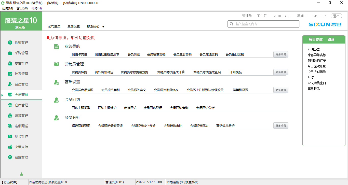Select 月结 reminder item
Screen dimensions: 348x185
pyautogui.click(x=311, y=77)
